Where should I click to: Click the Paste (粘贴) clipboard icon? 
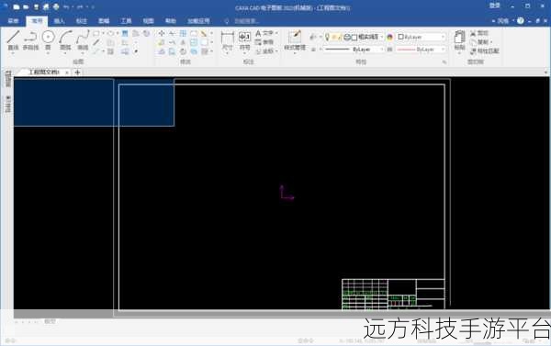460,37
